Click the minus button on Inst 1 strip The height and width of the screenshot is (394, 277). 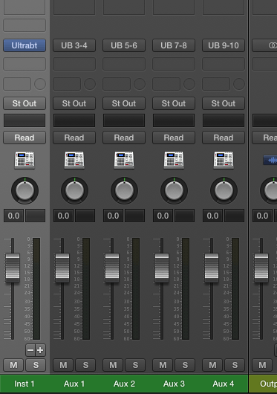(x=30, y=350)
